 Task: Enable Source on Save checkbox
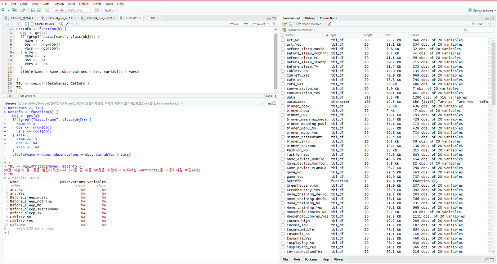pos(33,24)
